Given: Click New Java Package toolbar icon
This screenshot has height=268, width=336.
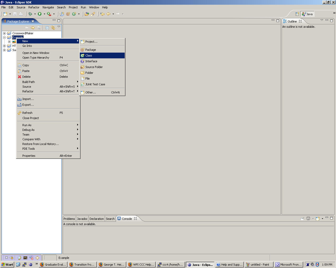Looking at the screenshot, I should pos(68,14).
